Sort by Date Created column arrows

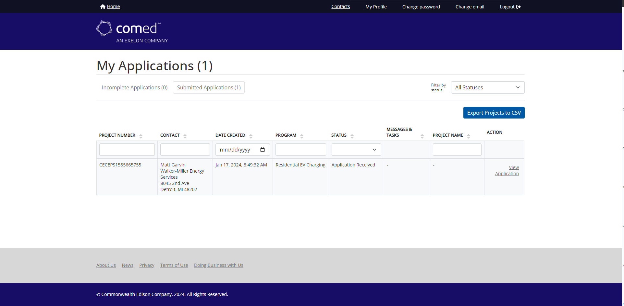tap(251, 136)
